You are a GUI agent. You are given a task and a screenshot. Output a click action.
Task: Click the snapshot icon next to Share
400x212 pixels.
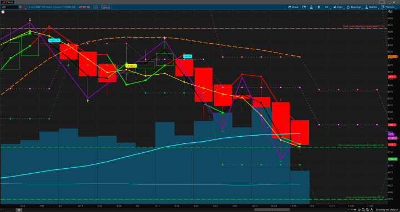[x=304, y=7]
